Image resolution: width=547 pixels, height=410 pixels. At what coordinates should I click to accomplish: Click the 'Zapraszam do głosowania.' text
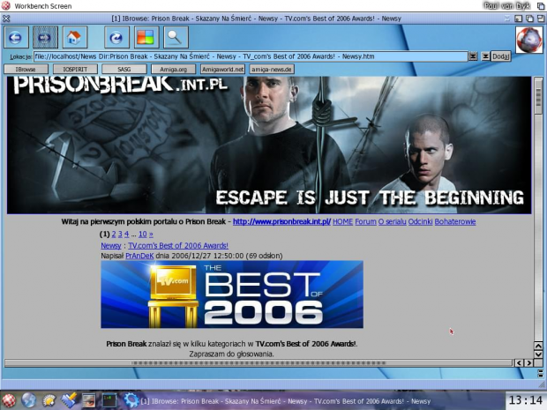pyautogui.click(x=232, y=354)
